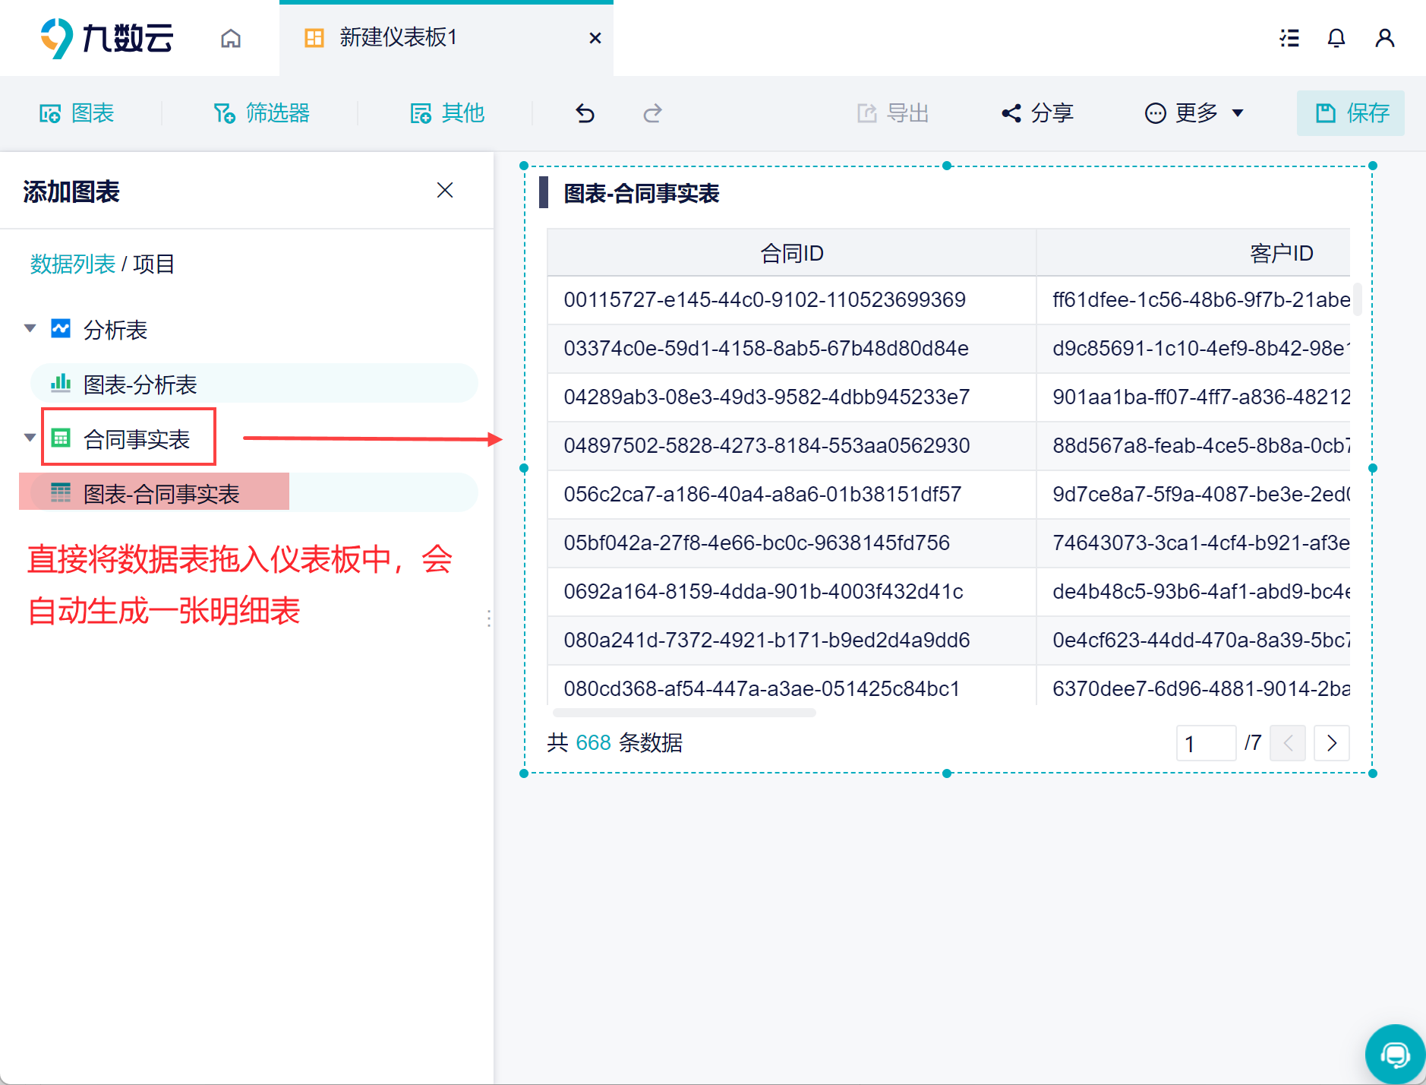Click the undo arrow
1426x1085 pixels.
(x=585, y=113)
